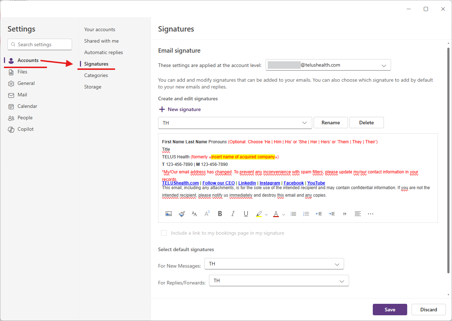Click the Copilot icon in sidebar
The width and height of the screenshot is (452, 321).
pos(11,129)
